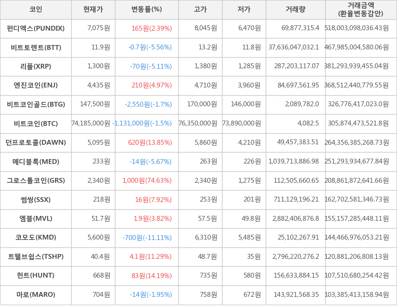This screenshot has width=397, height=306.
Task: Click the 비트코인(BTC) coin name
Action: 36,123
